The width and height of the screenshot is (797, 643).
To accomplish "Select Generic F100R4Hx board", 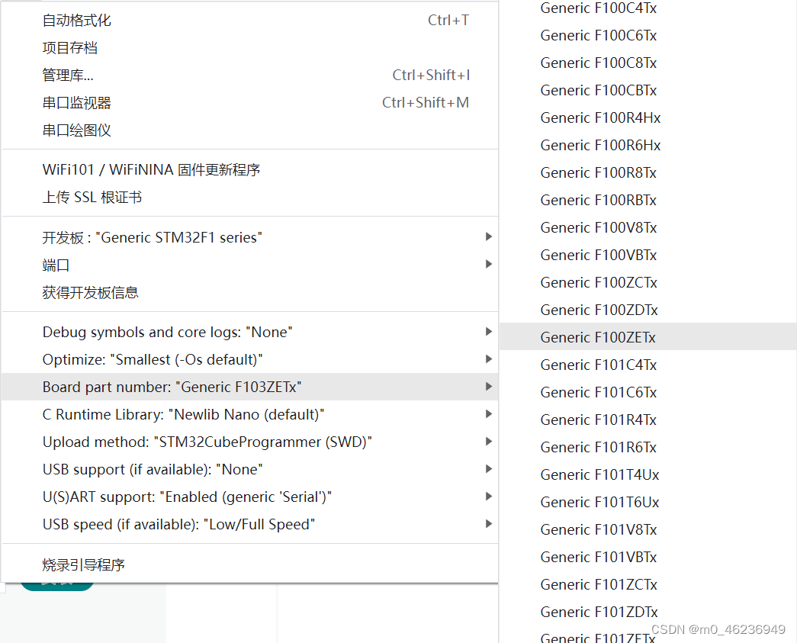I will point(648,118).
